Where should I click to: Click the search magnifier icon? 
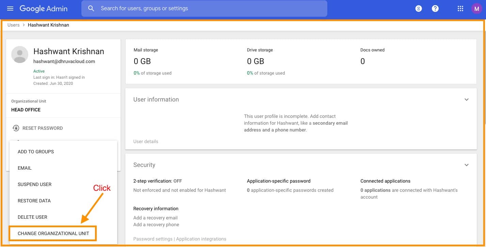[91, 9]
